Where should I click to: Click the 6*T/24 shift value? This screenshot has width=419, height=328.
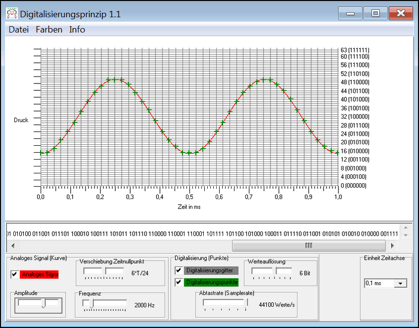pos(140,273)
